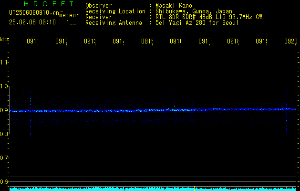300x191 pixels.
Task: Click the 0912 time marker
Action: [61, 41]
